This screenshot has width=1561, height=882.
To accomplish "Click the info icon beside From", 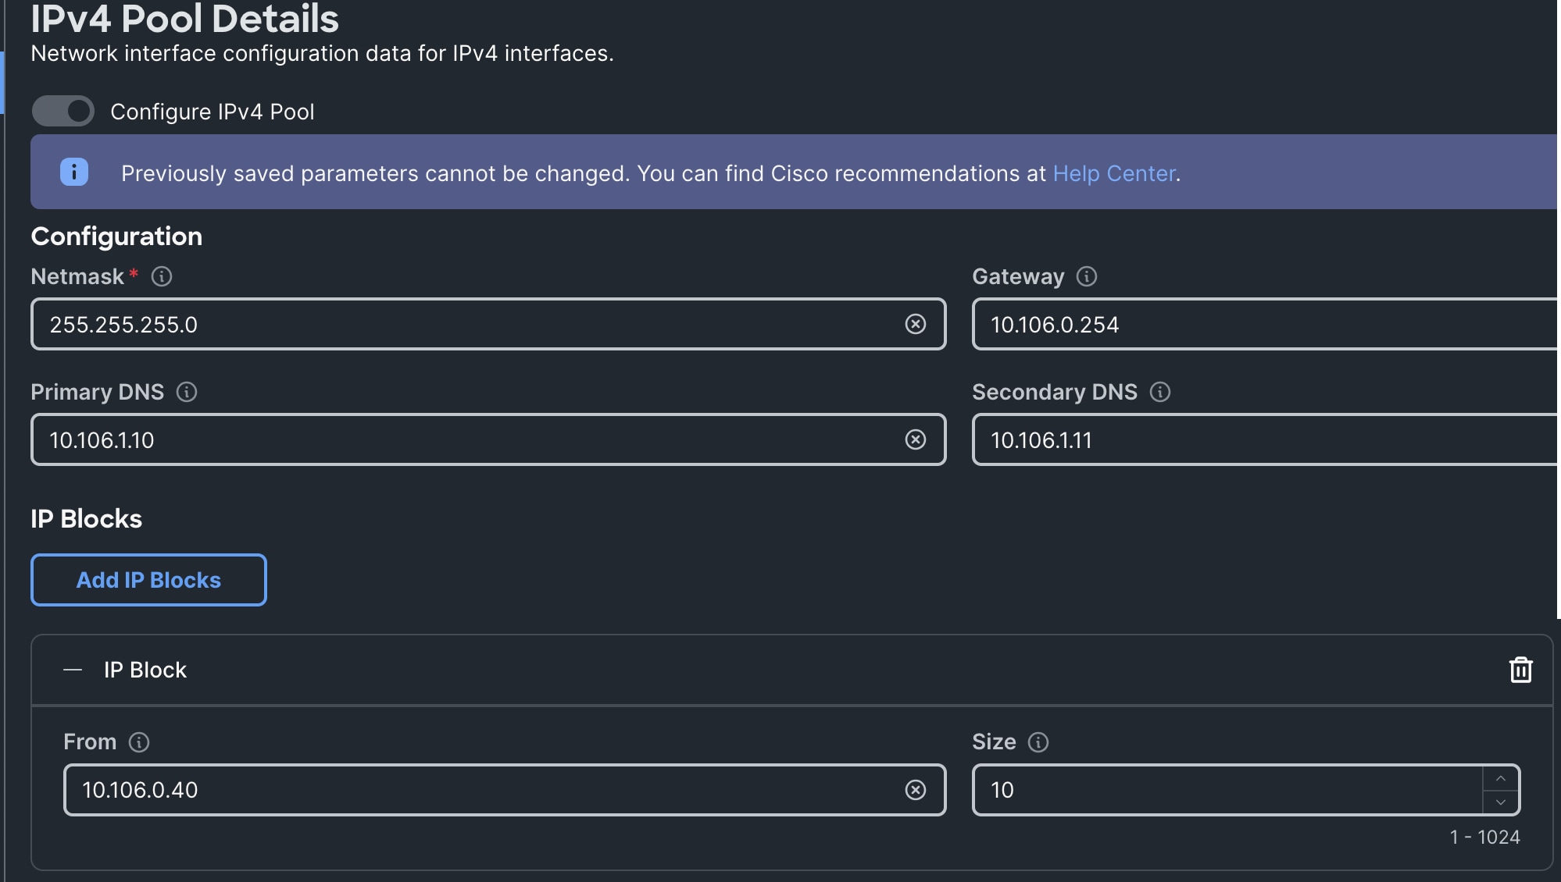I will pos(139,742).
